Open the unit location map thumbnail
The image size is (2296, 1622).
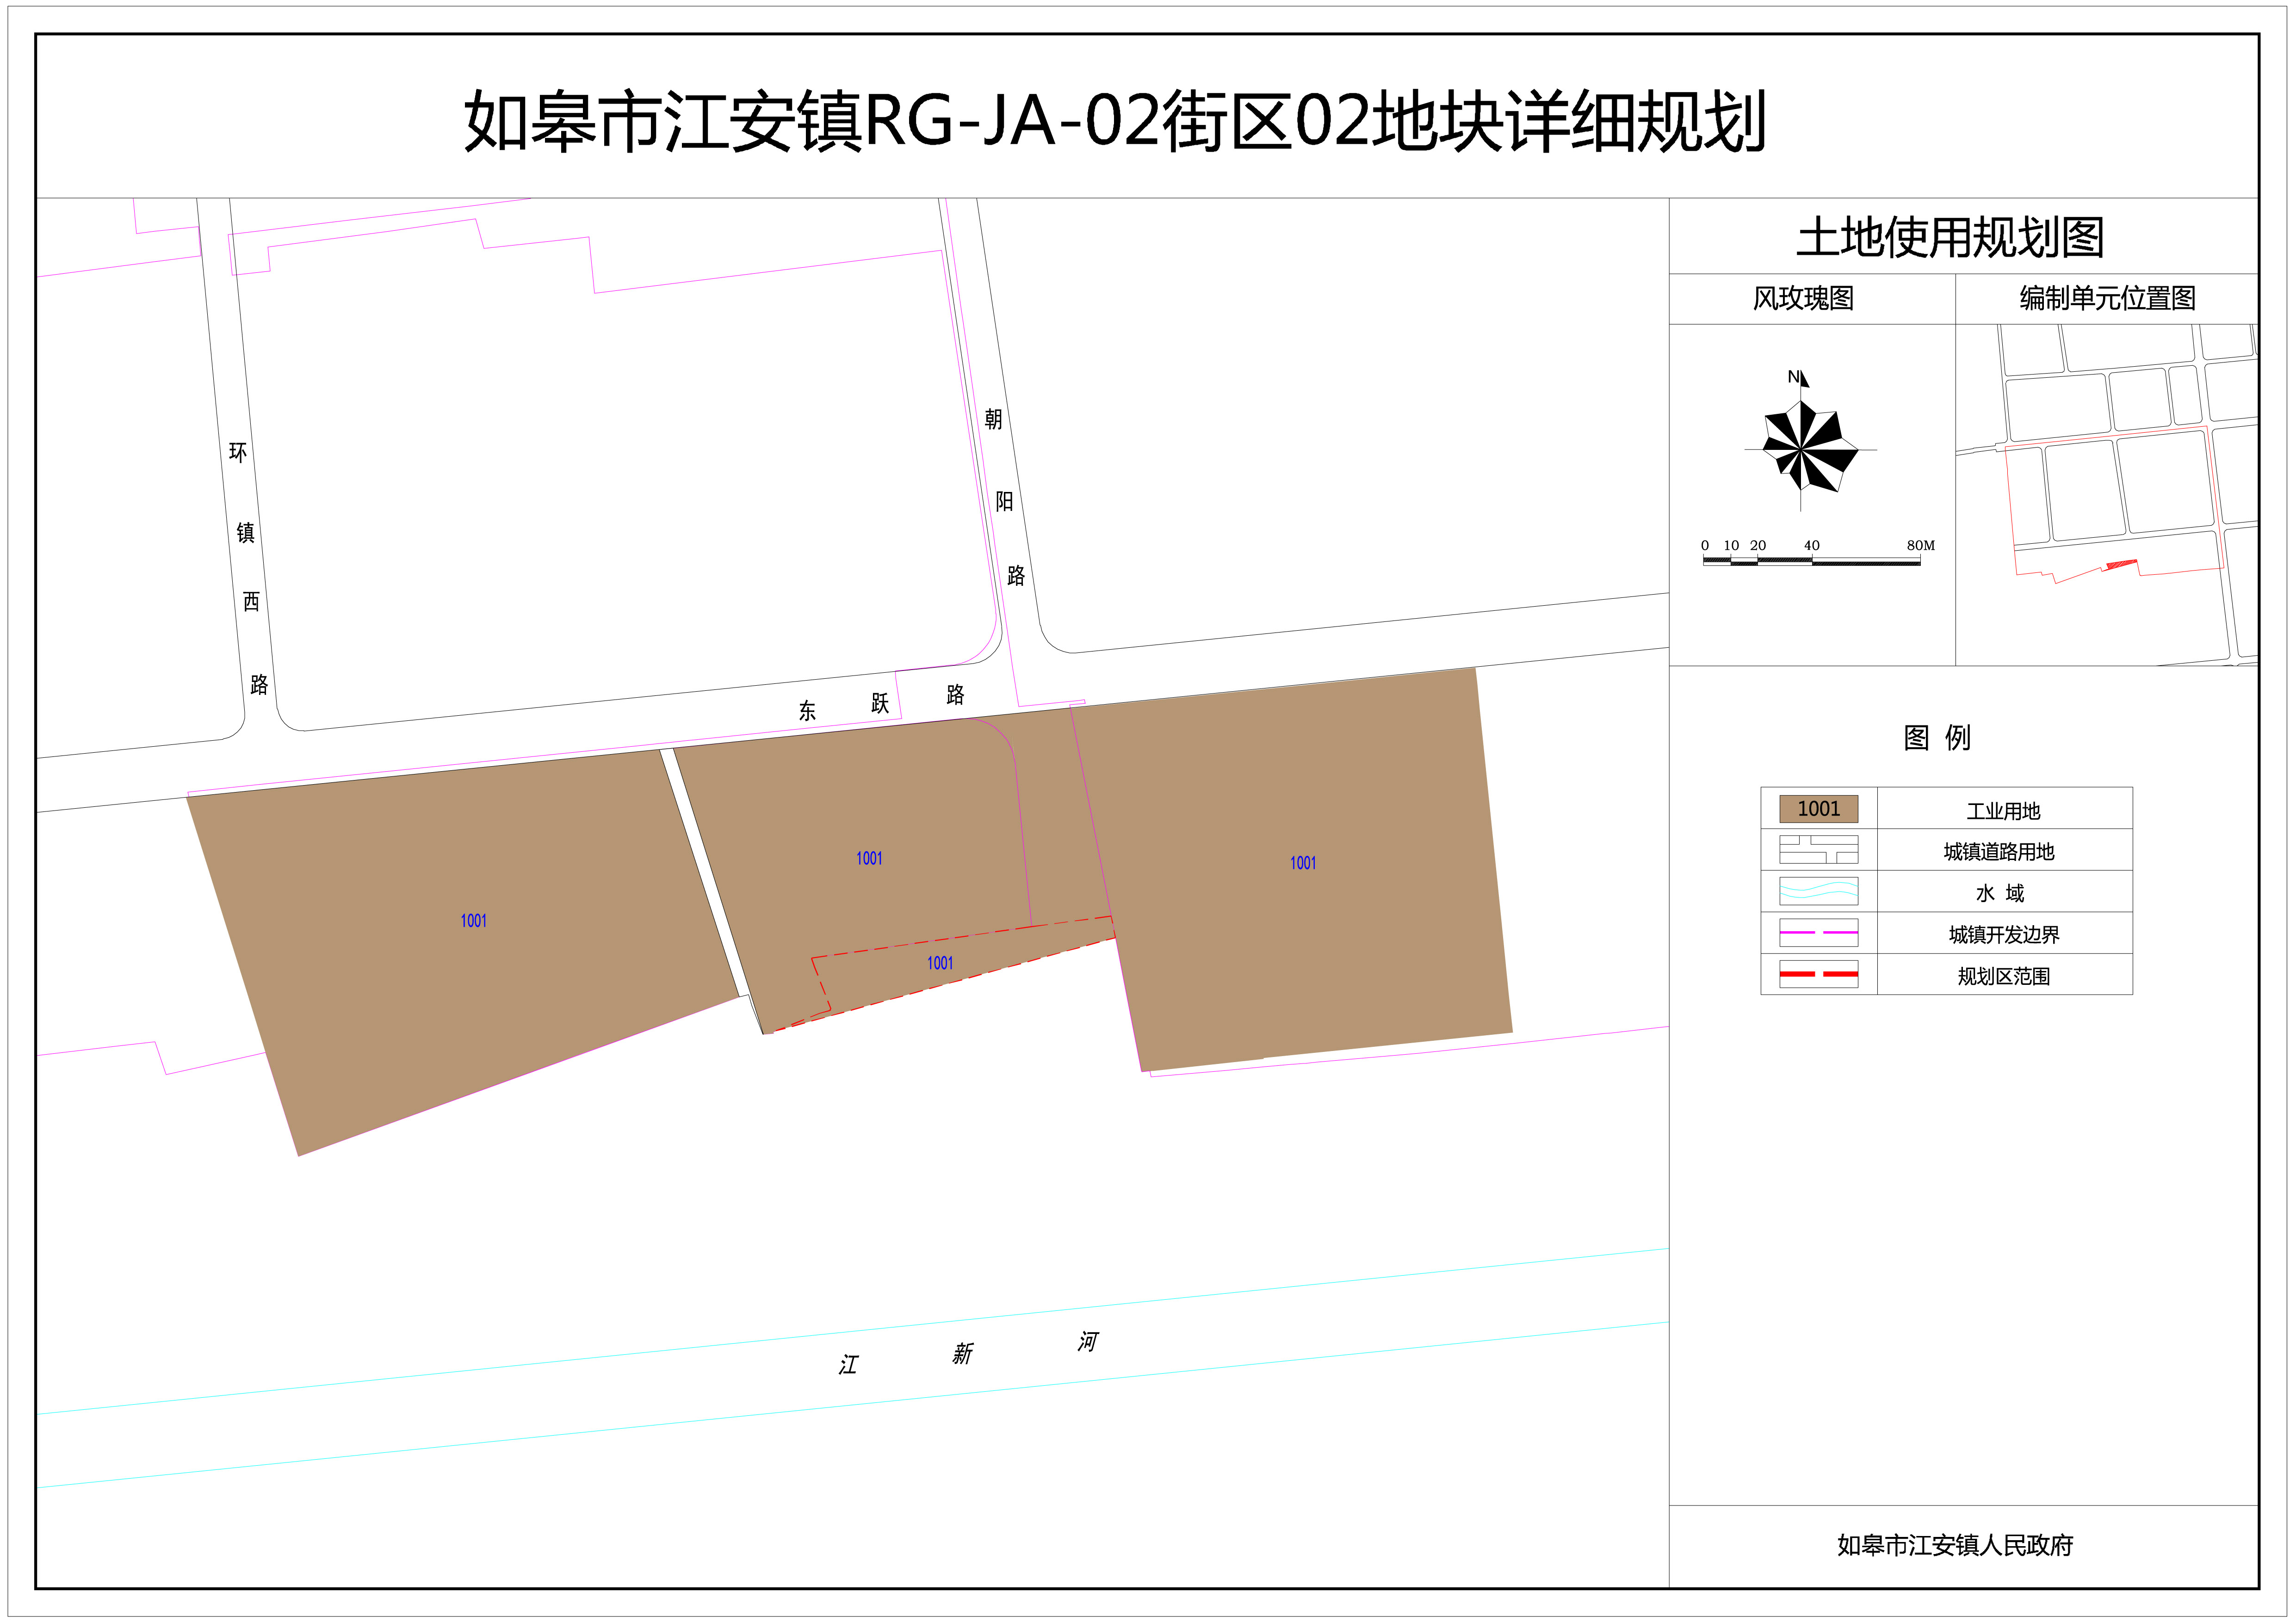2106,495
